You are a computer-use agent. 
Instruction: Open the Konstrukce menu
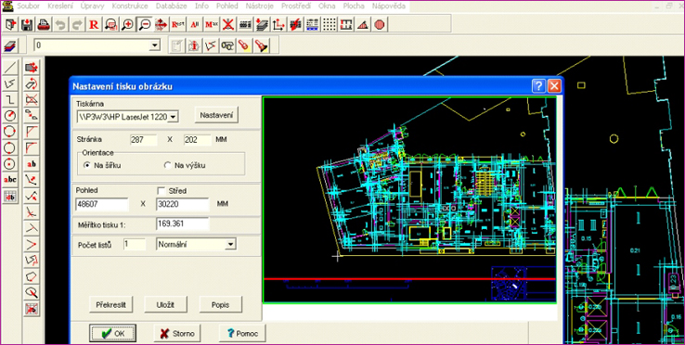click(x=130, y=6)
